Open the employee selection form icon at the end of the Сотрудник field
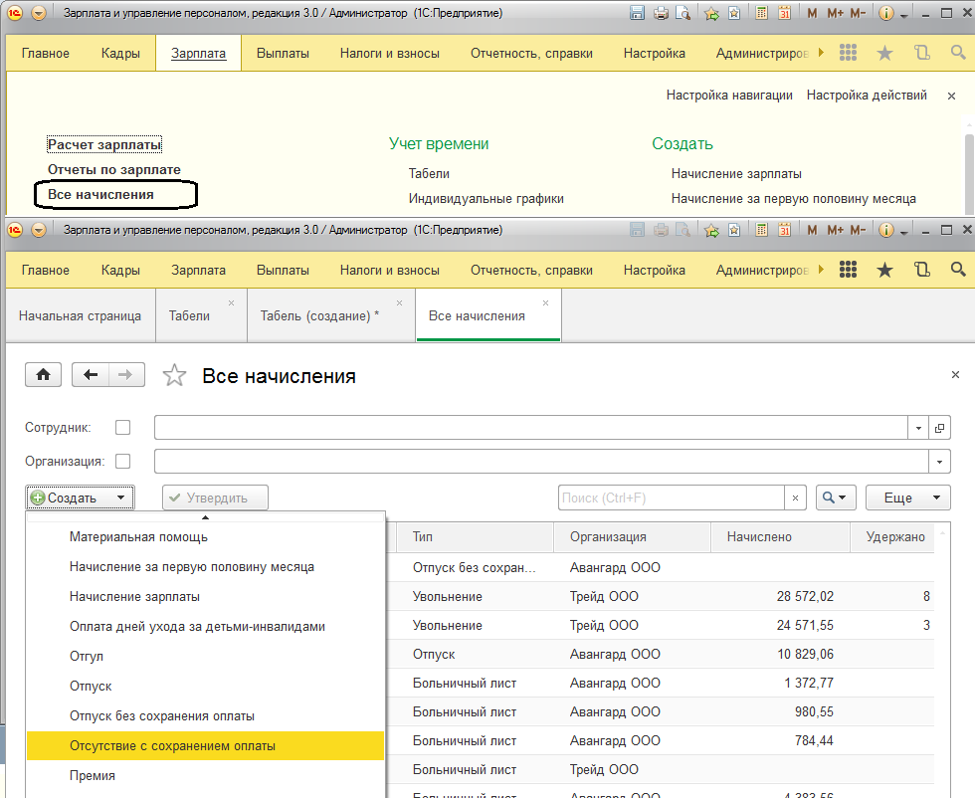 coord(939,428)
